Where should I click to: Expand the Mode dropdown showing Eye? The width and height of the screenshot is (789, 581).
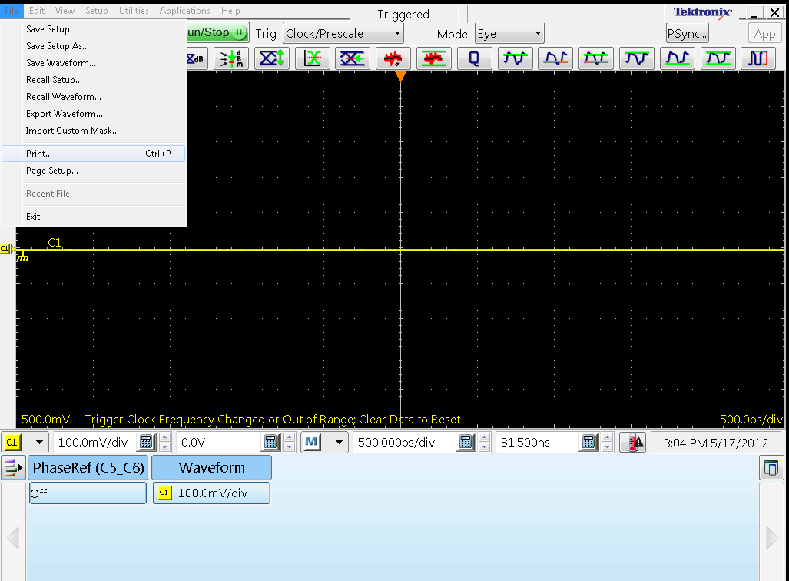[x=509, y=34]
